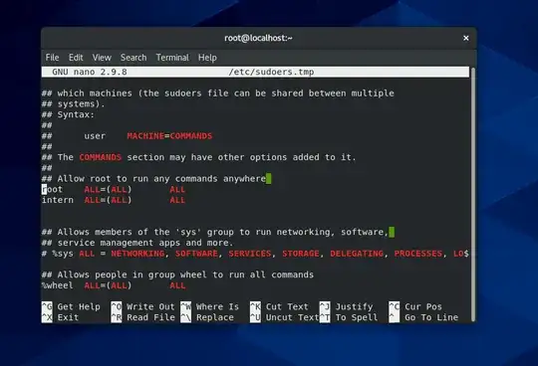Image resolution: width=538 pixels, height=366 pixels.
Task: Click COMMANDS in the user syntax line
Action: pyautogui.click(x=191, y=136)
